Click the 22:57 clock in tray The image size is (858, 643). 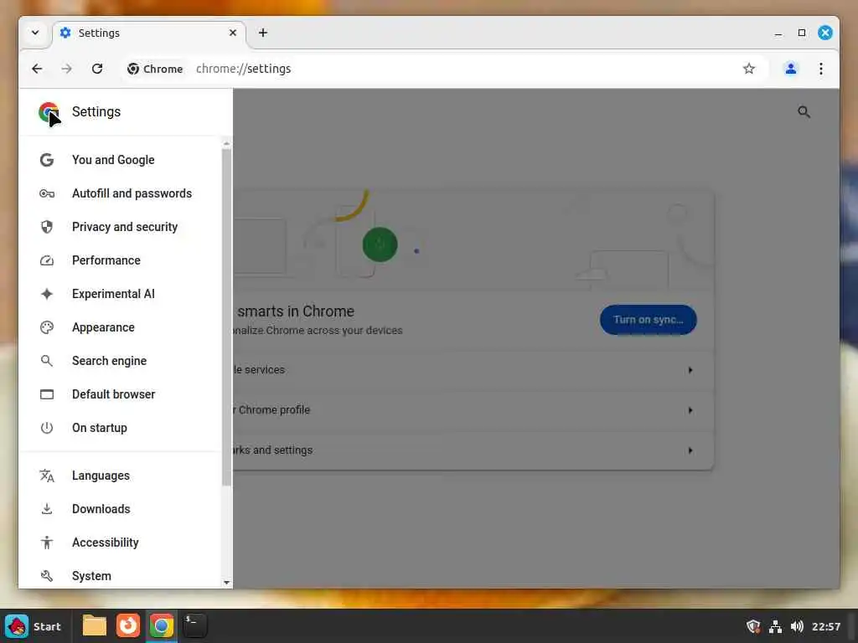(825, 626)
